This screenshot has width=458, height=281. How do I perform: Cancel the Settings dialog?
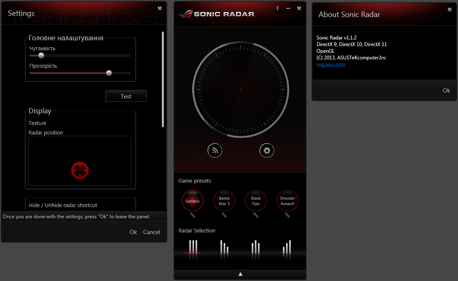(x=151, y=232)
